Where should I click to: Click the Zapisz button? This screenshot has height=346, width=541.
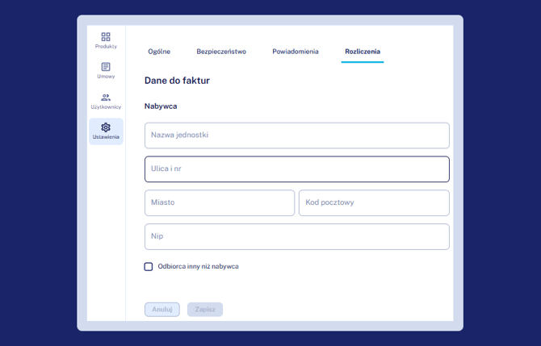(205, 310)
